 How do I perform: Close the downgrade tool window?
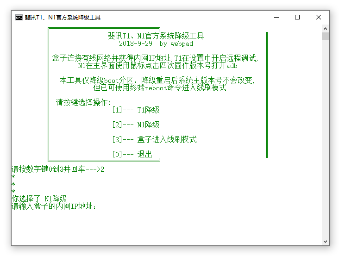[x=319, y=18]
